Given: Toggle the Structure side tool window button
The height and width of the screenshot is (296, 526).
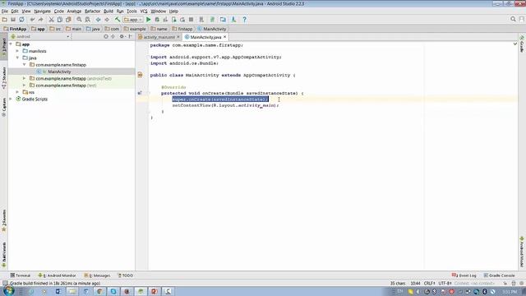Looking at the screenshot, I should pos(4,78).
